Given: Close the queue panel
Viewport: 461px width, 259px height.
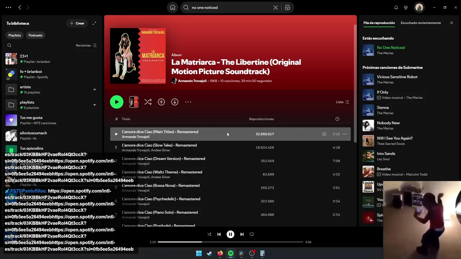Looking at the screenshot, I should click(x=452, y=23).
